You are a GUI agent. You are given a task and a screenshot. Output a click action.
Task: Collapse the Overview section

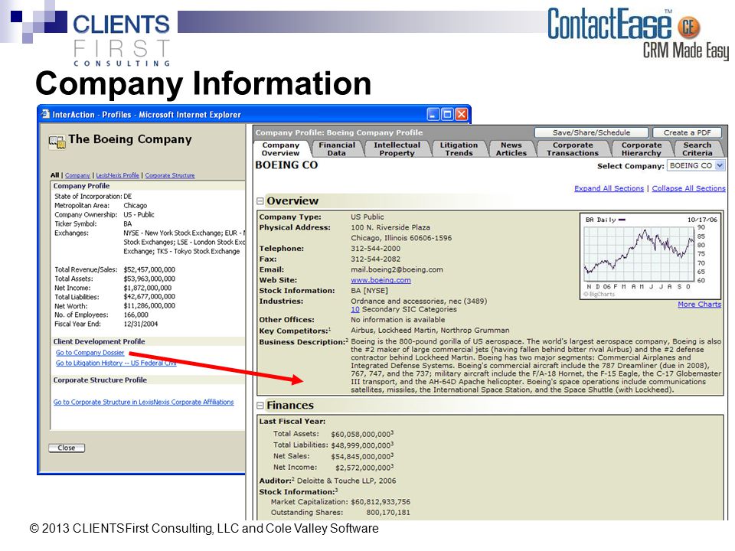(x=260, y=201)
